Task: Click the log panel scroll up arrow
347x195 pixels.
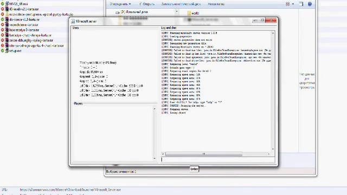Action: click(x=273, y=33)
